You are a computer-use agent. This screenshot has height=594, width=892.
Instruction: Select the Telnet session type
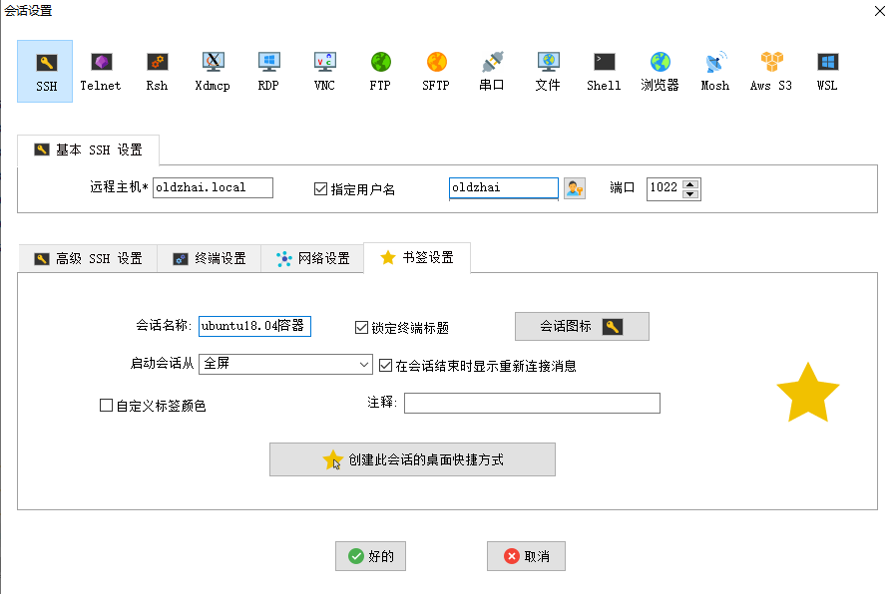pos(100,70)
